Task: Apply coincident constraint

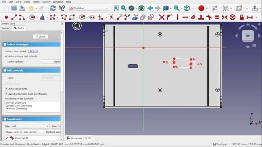Action: [162, 17]
